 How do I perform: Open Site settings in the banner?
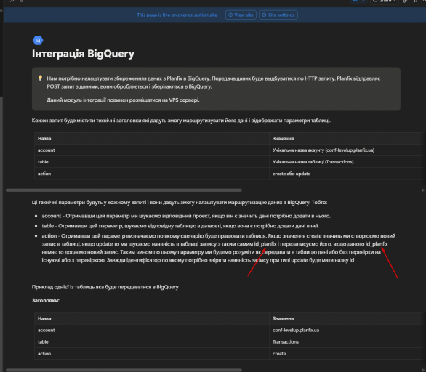coord(278,15)
